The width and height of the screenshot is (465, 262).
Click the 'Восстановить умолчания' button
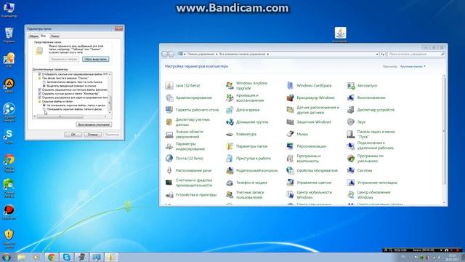coord(94,124)
